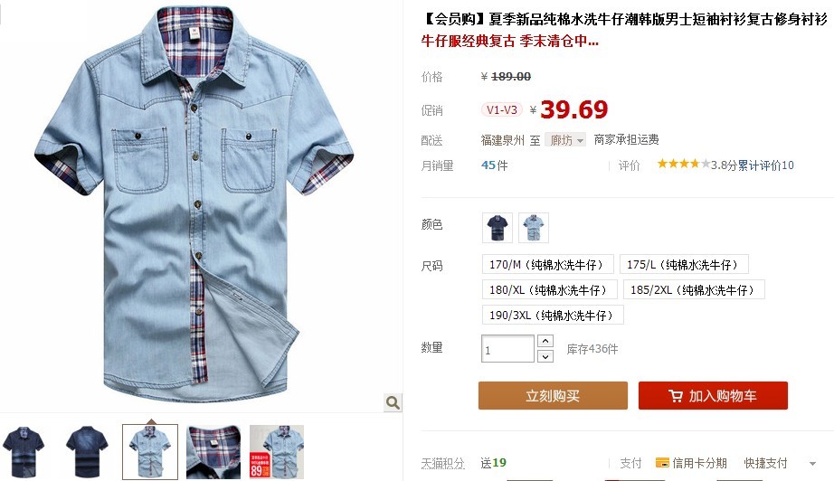The height and width of the screenshot is (481, 834).
Task: Open the thumbnail with red 89 price tag
Action: (277, 452)
